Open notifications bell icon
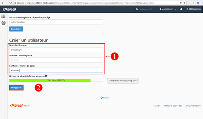This screenshot has width=203, height=119. point(181,9)
